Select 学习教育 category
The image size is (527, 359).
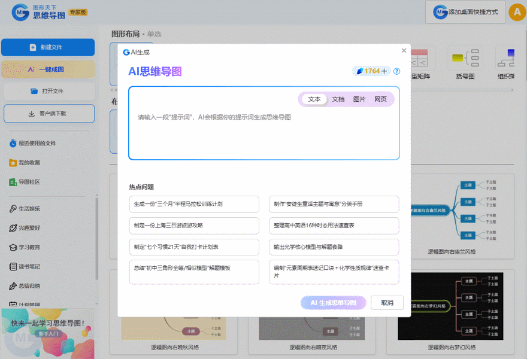25,247
